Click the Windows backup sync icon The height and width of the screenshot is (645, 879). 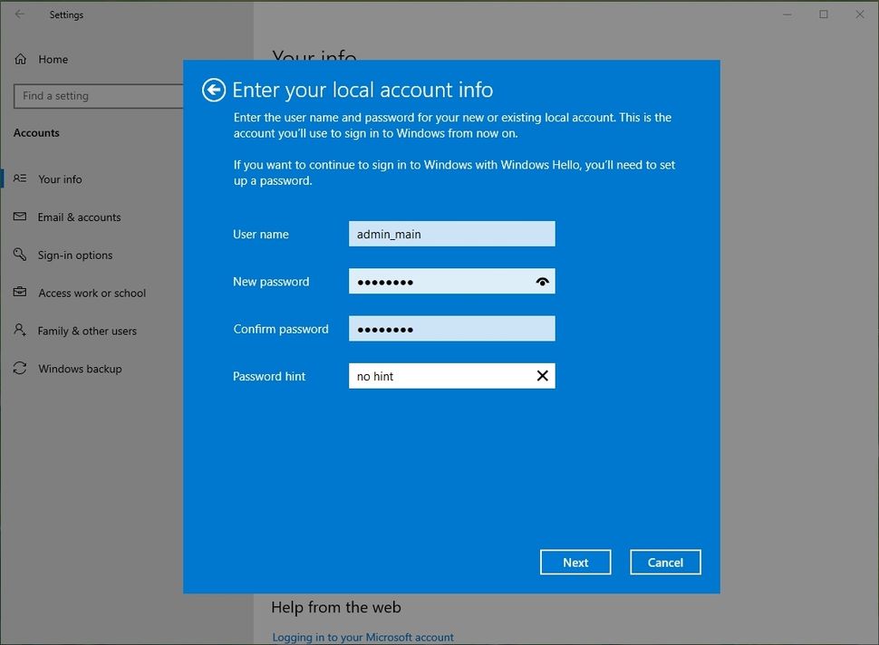(19, 369)
